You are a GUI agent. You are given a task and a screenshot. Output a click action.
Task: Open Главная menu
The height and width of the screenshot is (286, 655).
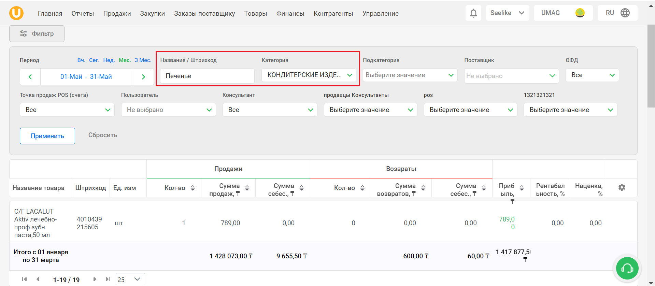50,13
